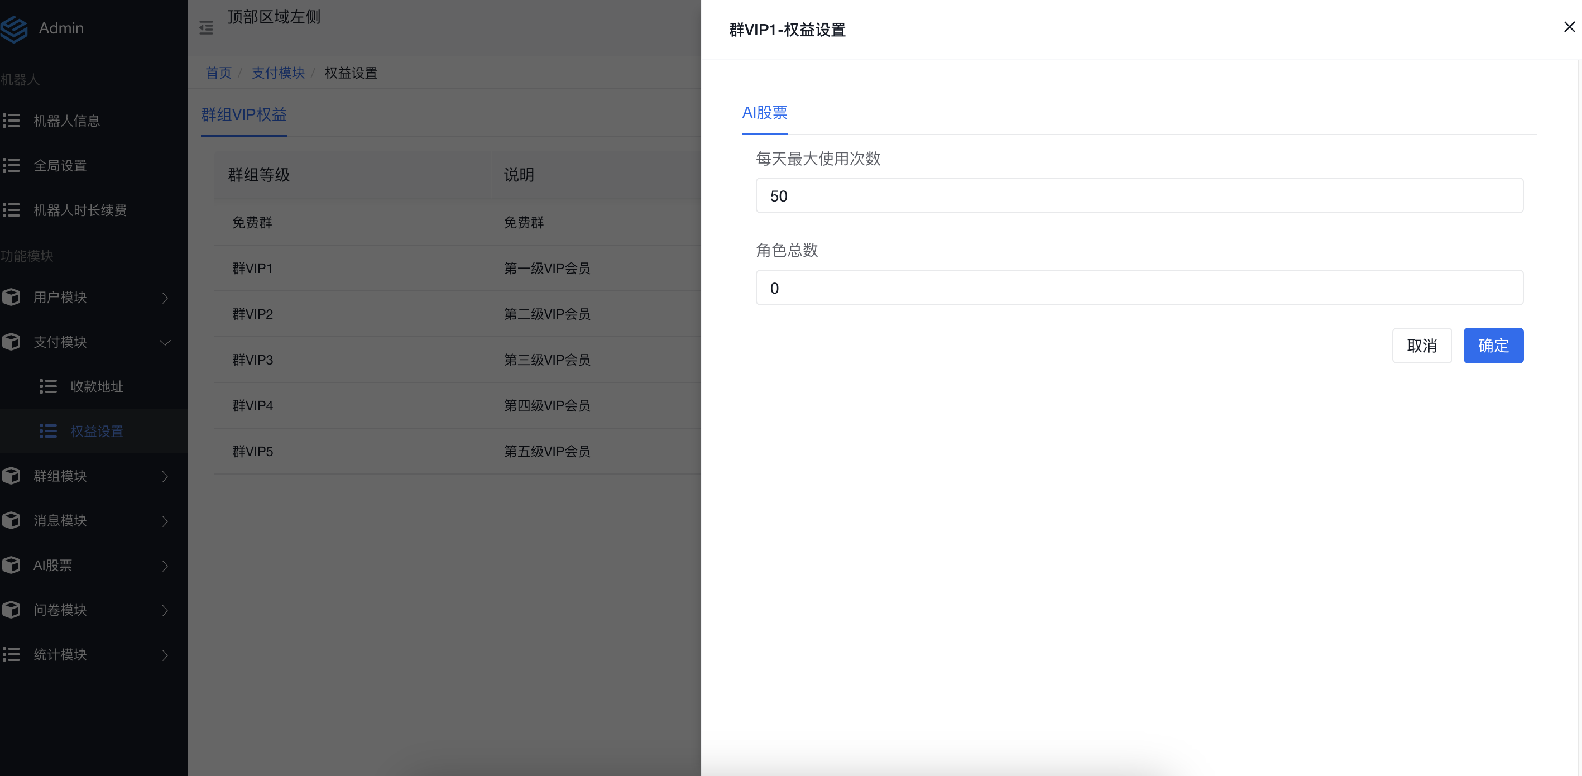Select the AI股票 tab in drawer
Screen dimensions: 1582x776
(x=764, y=113)
